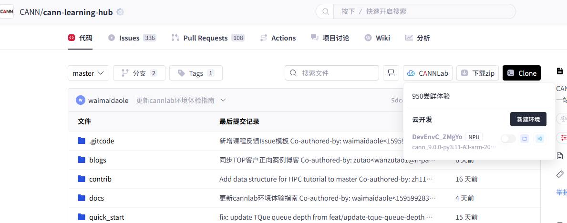The image size is (567, 223).
Task: Click the waimaidaole avatar circle
Action: 80,101
